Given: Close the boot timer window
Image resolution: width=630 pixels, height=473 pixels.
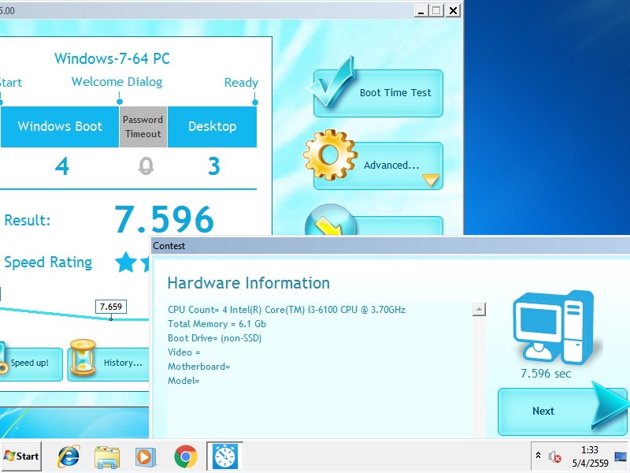Looking at the screenshot, I should pos(453,11).
